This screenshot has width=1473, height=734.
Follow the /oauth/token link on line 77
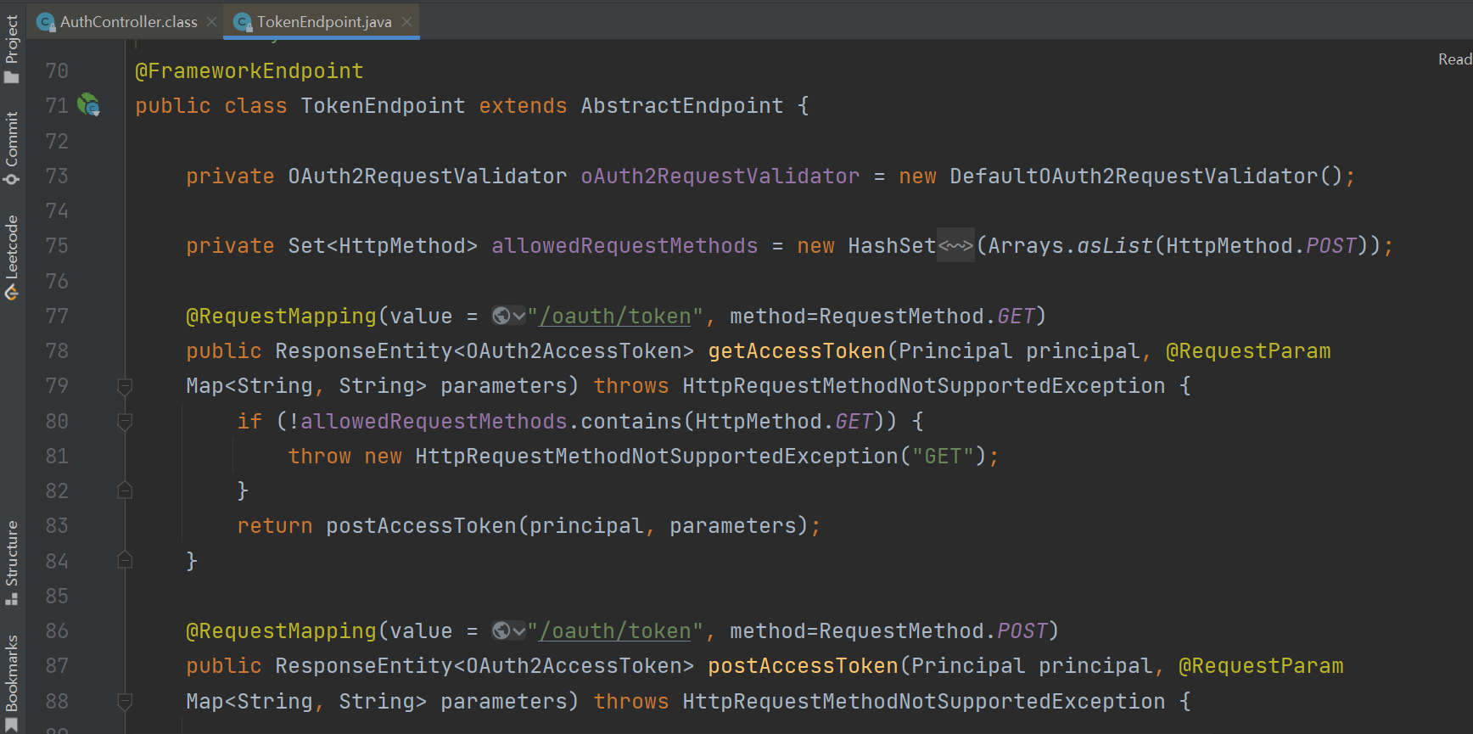(x=616, y=317)
